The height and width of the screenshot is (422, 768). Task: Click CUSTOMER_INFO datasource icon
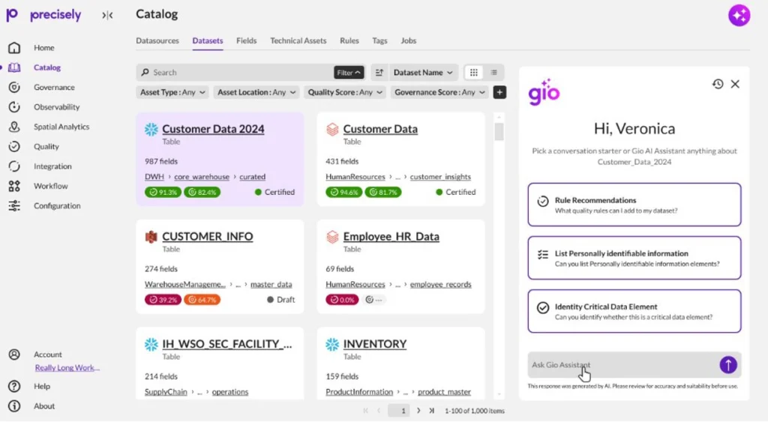(x=151, y=237)
